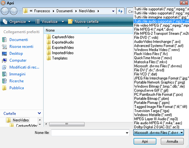
Task: Click the Documenti sidebar icon
Action: tap(5, 40)
